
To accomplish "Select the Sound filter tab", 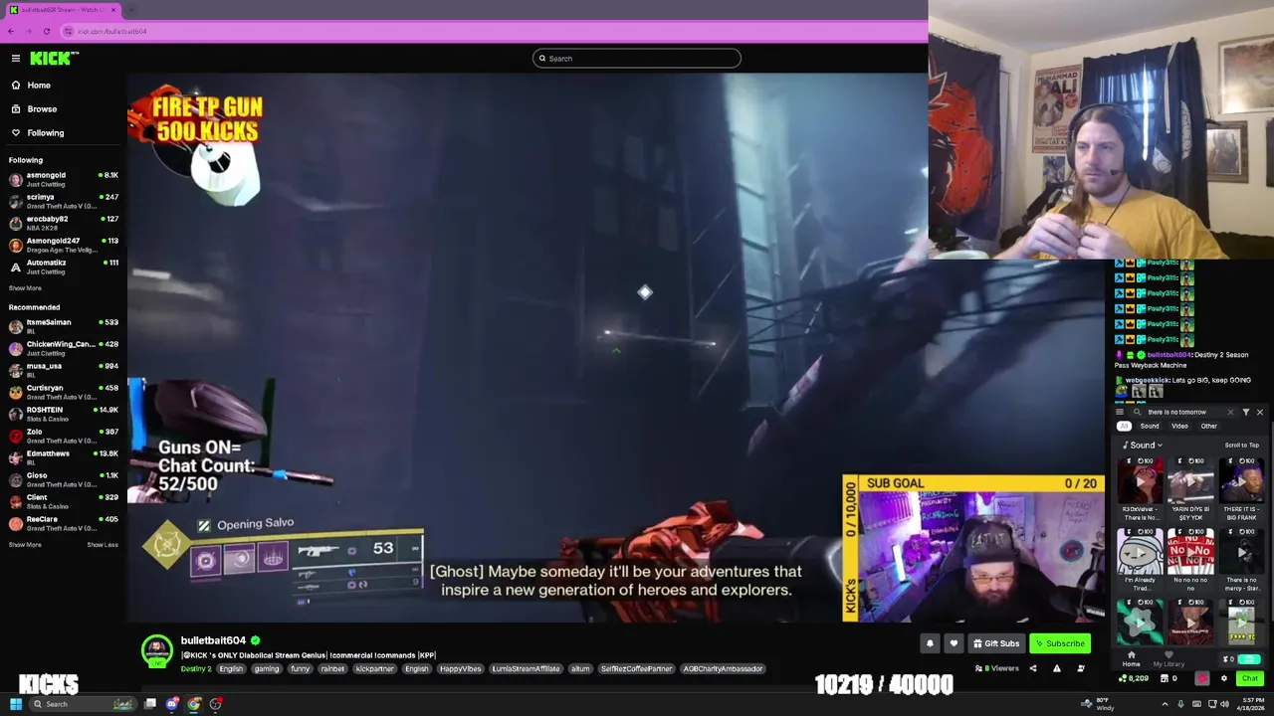I will [x=1150, y=426].
